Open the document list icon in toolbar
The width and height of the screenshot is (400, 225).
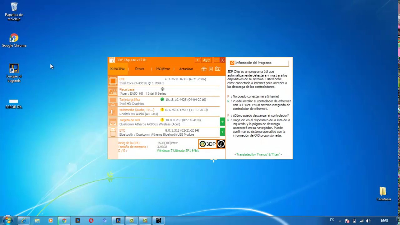click(x=211, y=69)
